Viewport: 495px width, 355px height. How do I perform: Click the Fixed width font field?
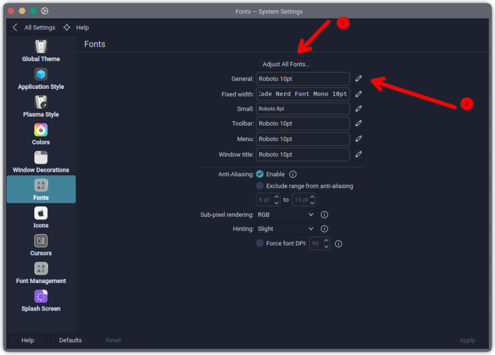click(303, 94)
